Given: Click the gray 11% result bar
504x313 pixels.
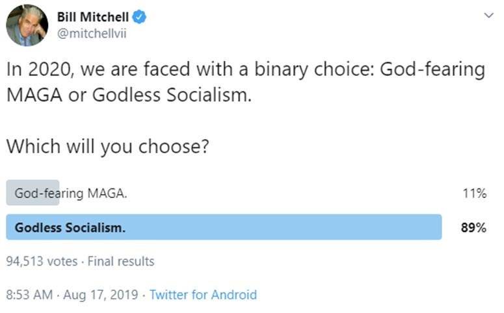Looking at the screenshot, I should [x=33, y=193].
